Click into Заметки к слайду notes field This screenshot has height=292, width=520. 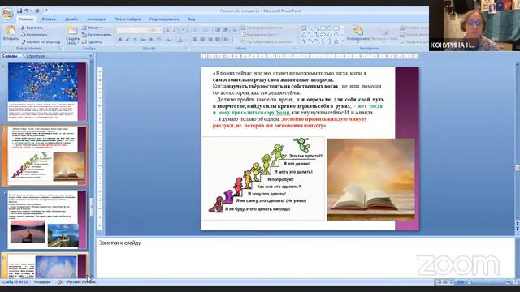305,258
